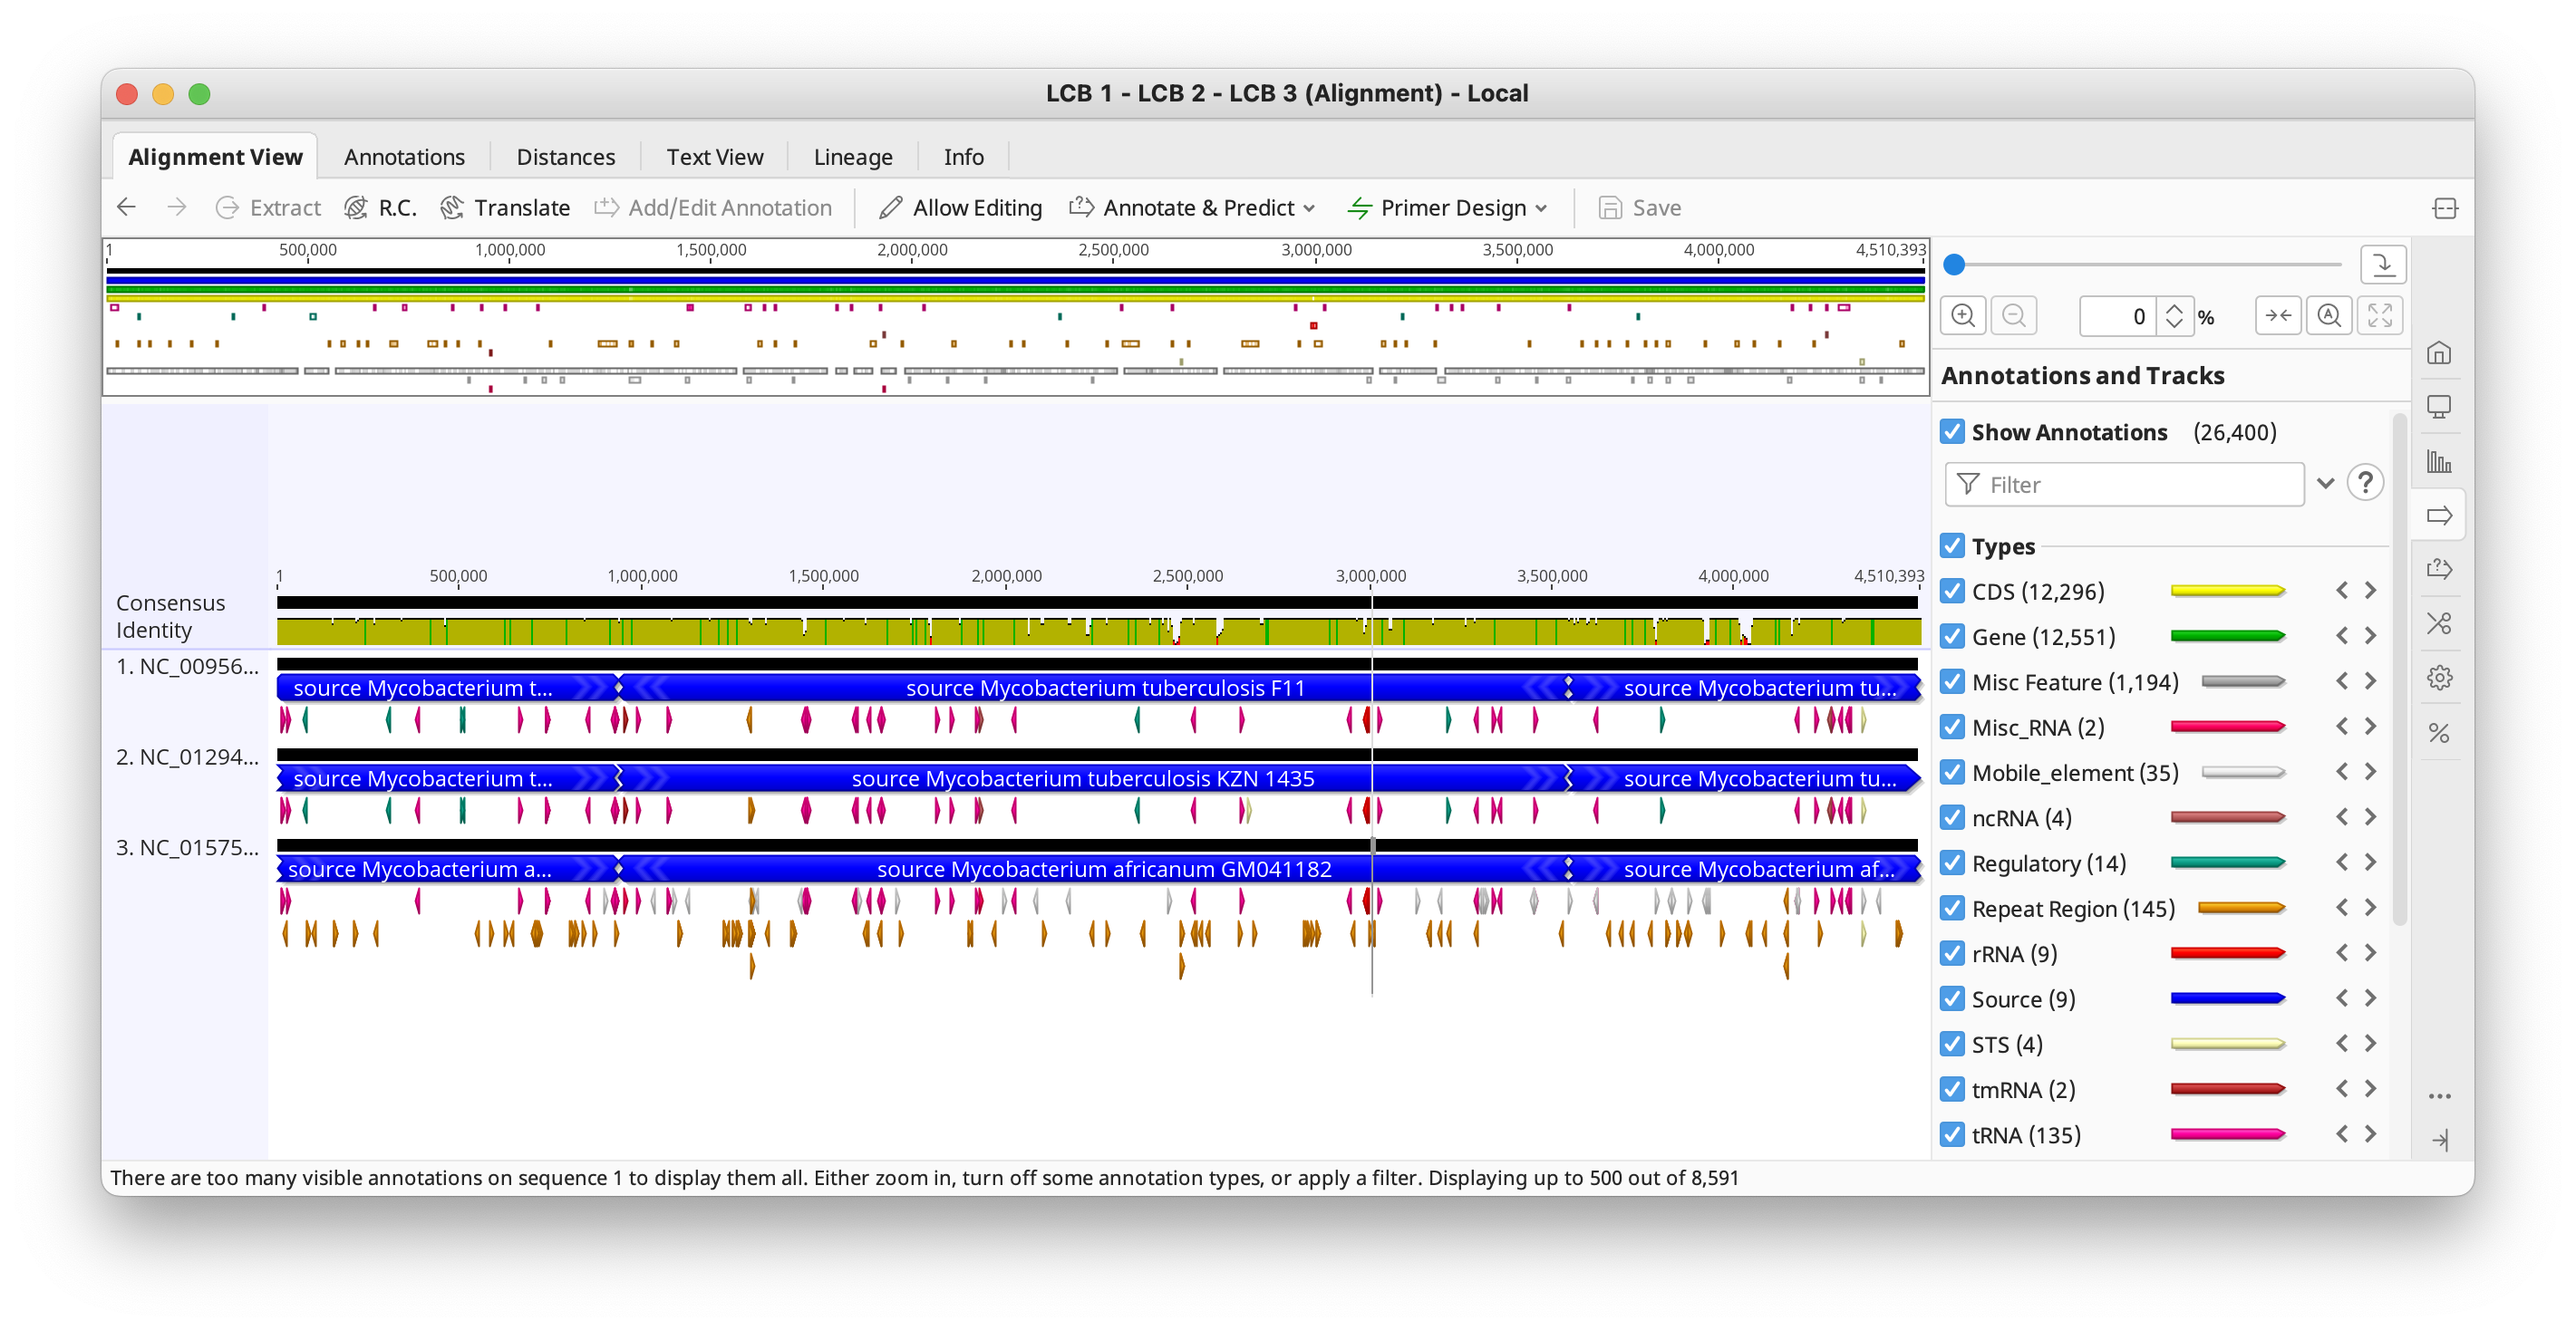Open the settings gear sidebar icon
The width and height of the screenshot is (2576, 1330).
[x=2439, y=678]
